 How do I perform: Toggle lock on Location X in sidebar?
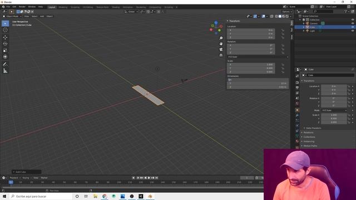(283, 30)
